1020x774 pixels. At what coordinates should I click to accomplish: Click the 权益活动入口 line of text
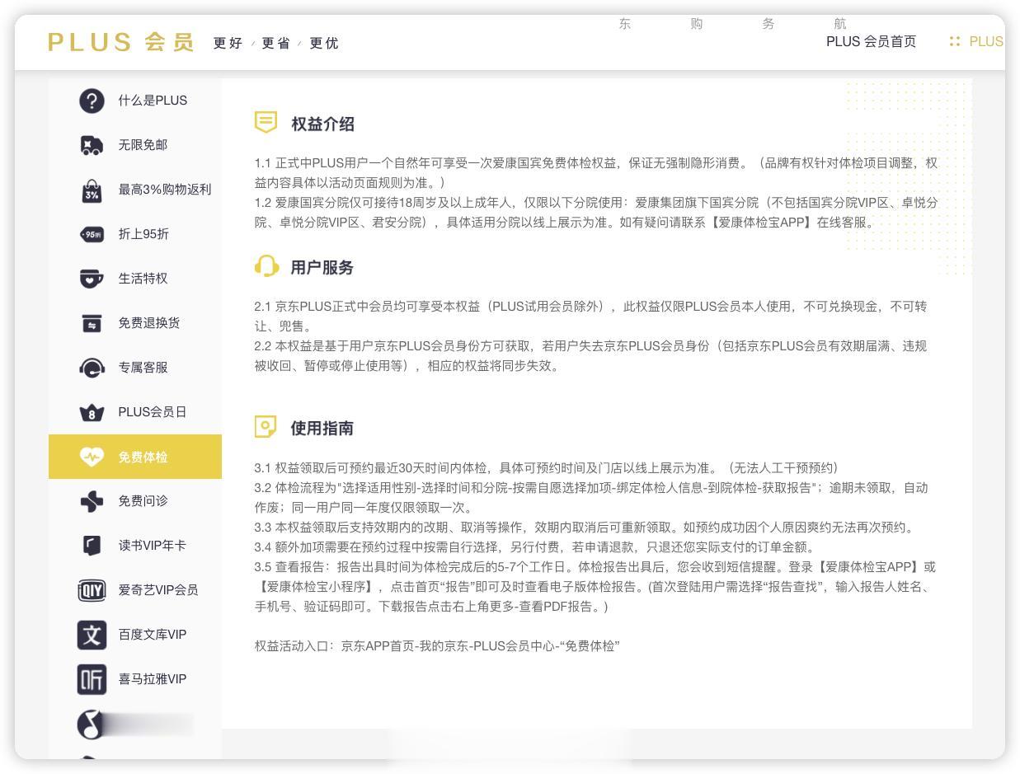pos(437,645)
